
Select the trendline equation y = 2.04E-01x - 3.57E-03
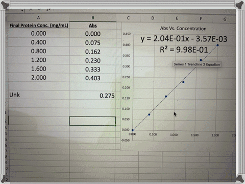click(x=184, y=39)
